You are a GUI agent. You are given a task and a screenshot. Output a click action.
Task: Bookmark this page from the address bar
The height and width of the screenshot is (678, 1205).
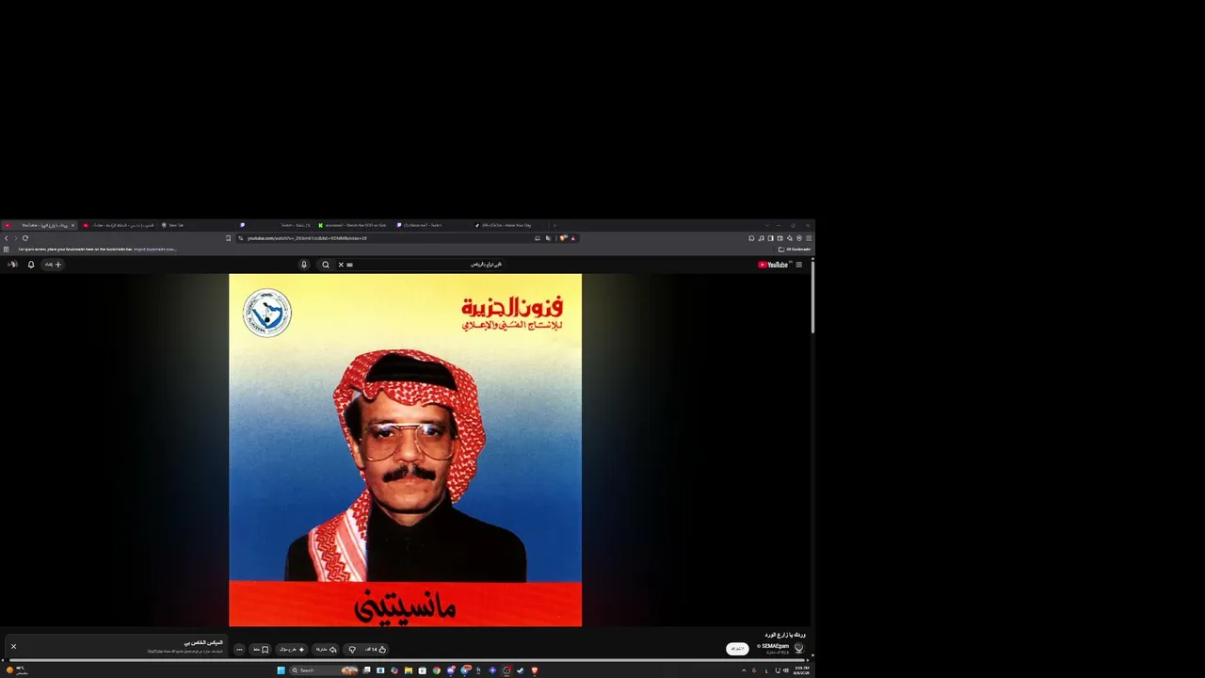pyautogui.click(x=228, y=238)
